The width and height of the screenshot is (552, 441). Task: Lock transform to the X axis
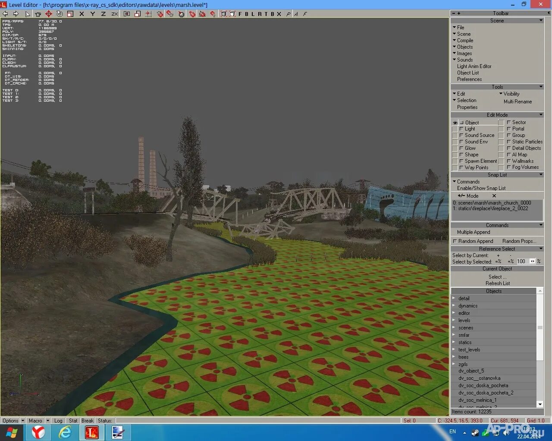82,14
